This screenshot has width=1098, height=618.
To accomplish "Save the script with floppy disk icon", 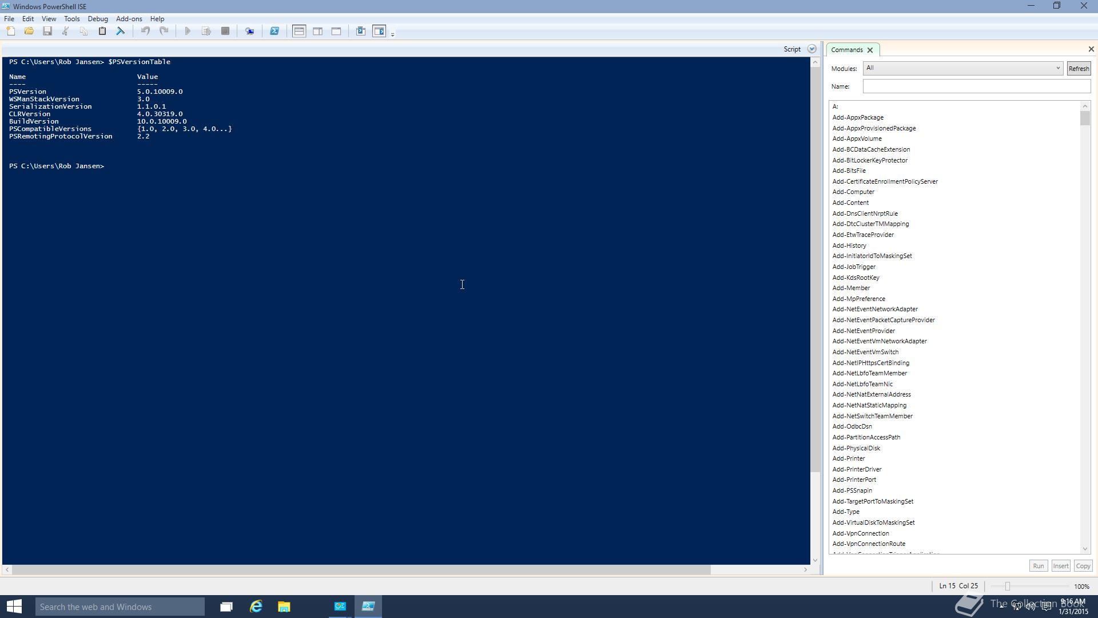I will pyautogui.click(x=47, y=31).
